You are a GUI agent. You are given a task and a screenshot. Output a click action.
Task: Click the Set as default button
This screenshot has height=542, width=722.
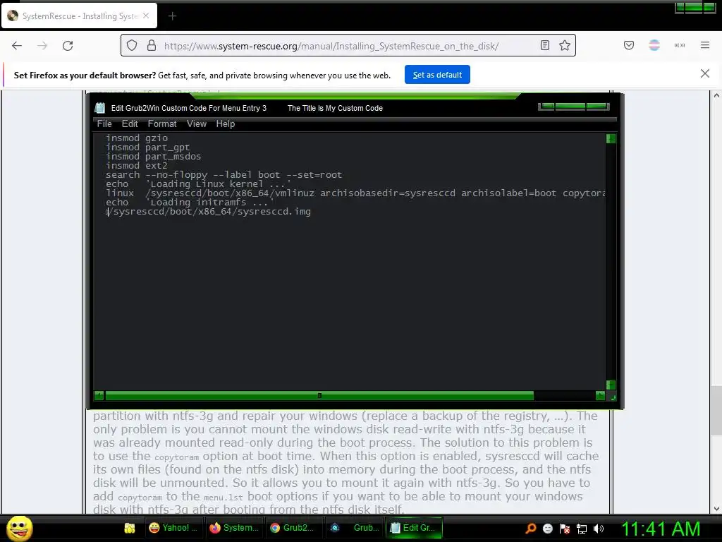click(437, 75)
